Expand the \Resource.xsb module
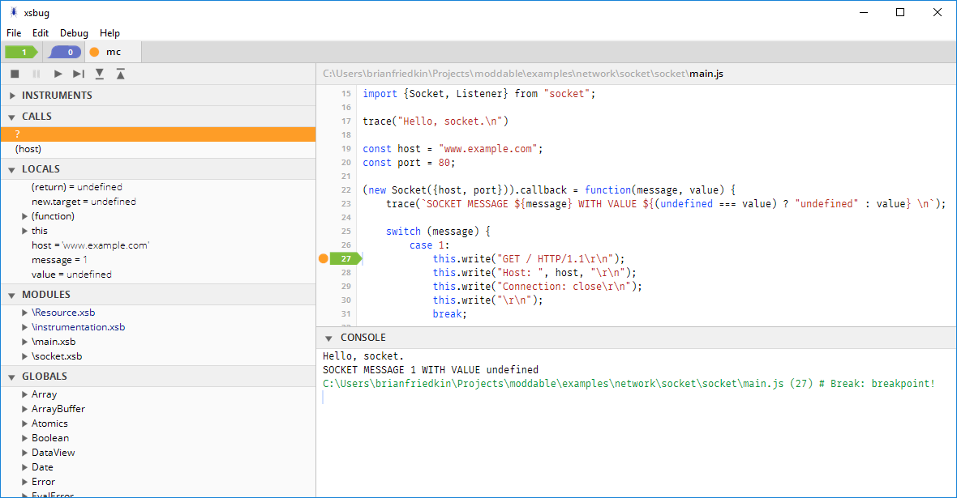Viewport: 957px width, 498px height. click(x=25, y=313)
